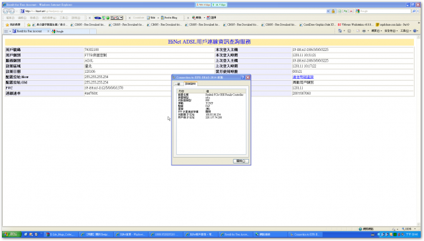Viewport: 424px width, 241px height.
Task: Open the Help menu bar item
Action: (x=76, y=18)
